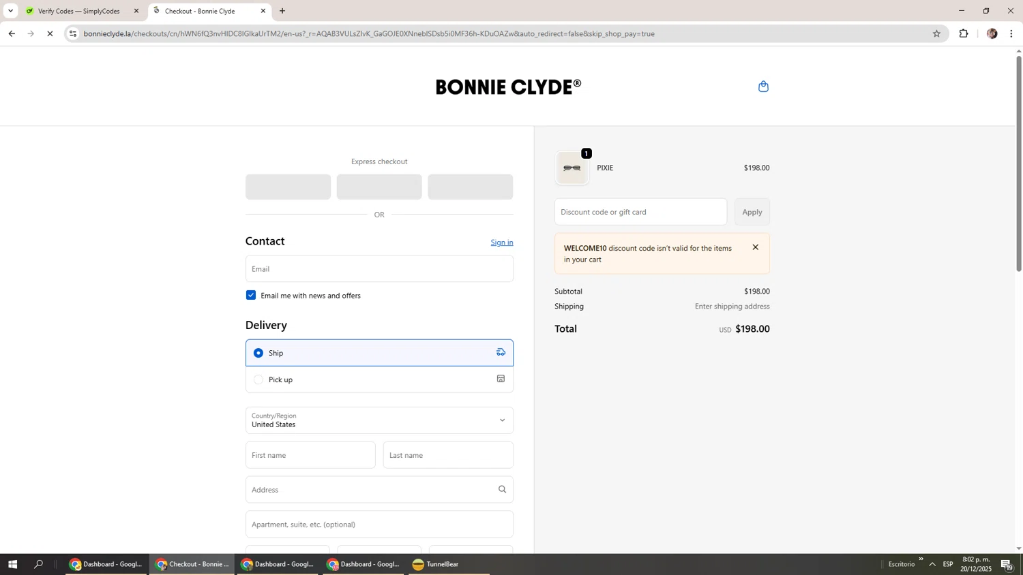Open Windows taskbar search
This screenshot has height=575, width=1023.
39,564
